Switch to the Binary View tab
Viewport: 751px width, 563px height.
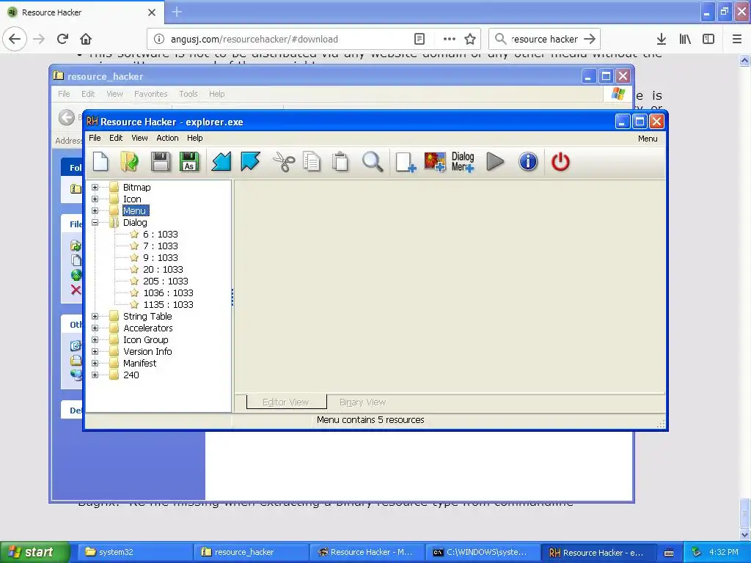[x=362, y=402]
